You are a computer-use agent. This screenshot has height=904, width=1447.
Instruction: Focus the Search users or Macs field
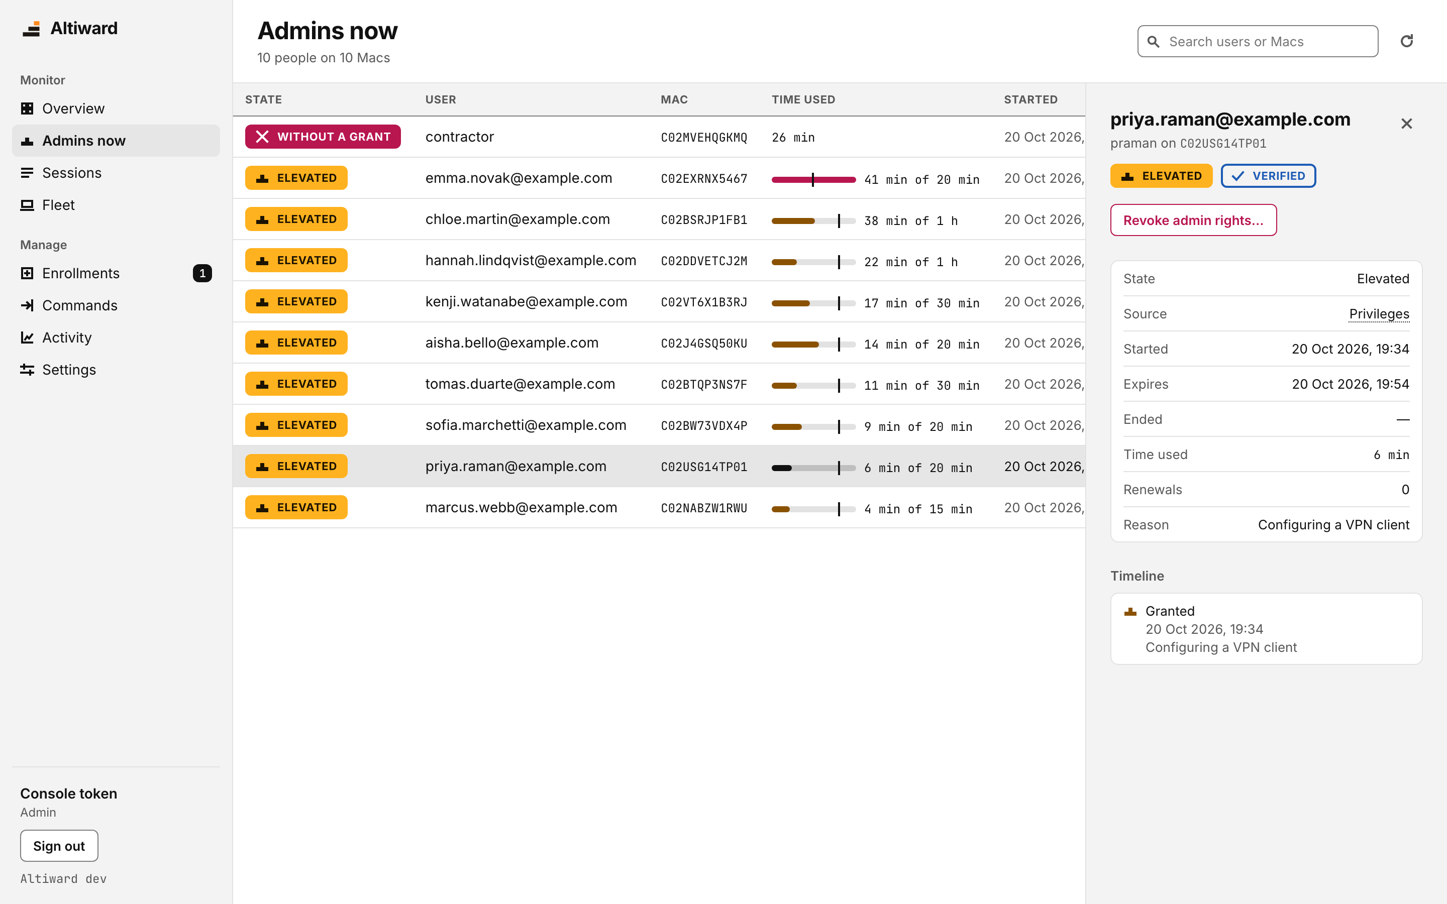1258,41
